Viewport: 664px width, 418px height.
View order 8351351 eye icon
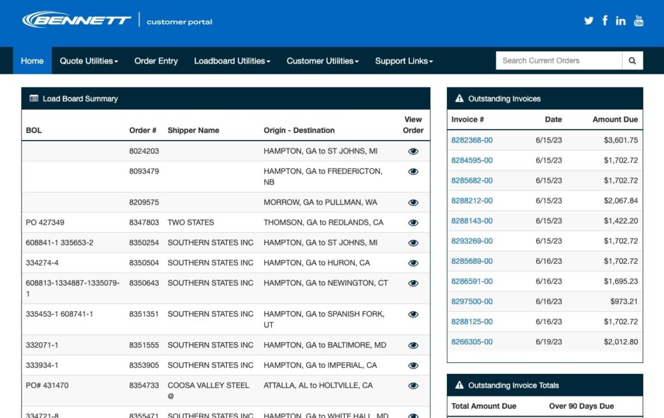click(413, 314)
